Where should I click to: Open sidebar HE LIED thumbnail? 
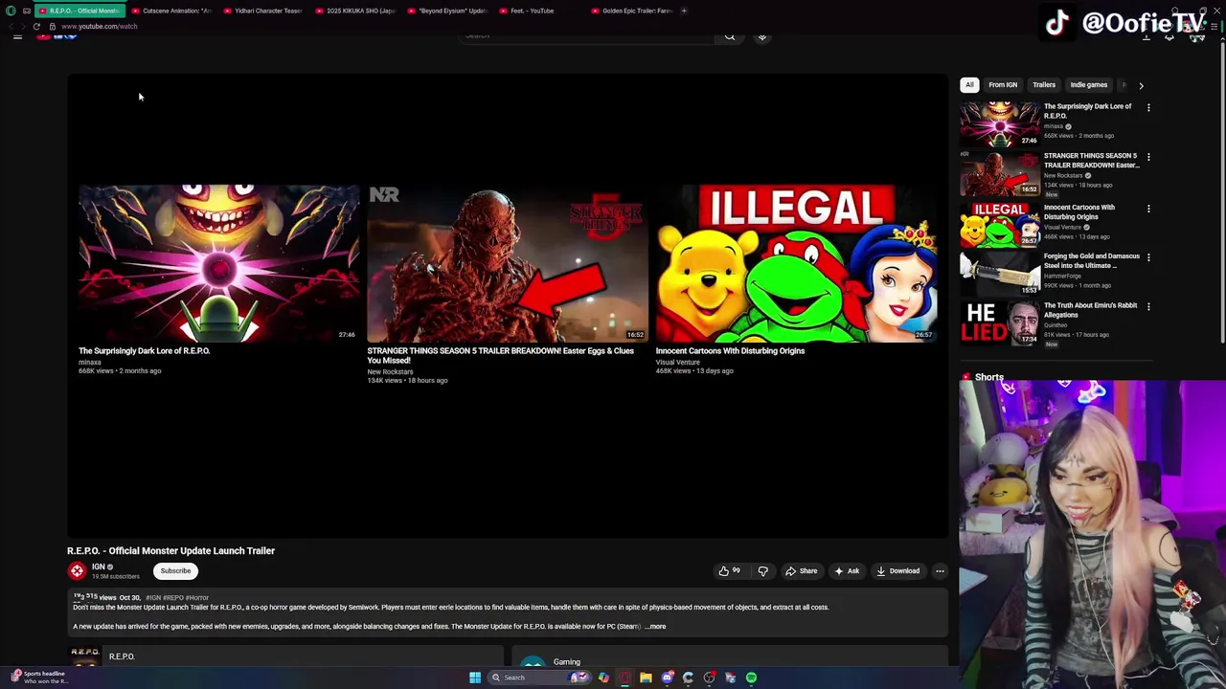(1000, 323)
